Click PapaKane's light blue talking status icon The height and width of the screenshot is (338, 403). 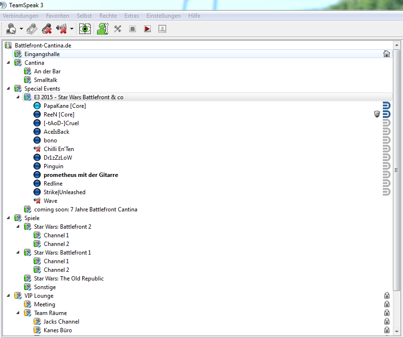click(x=37, y=105)
